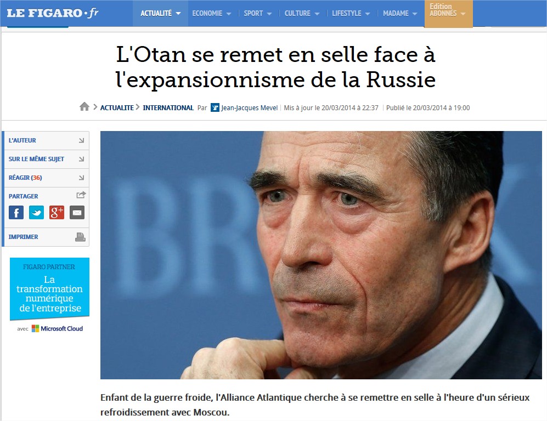Open author Jean-Jacques Mevel's link
The width and height of the screenshot is (547, 421).
point(249,107)
